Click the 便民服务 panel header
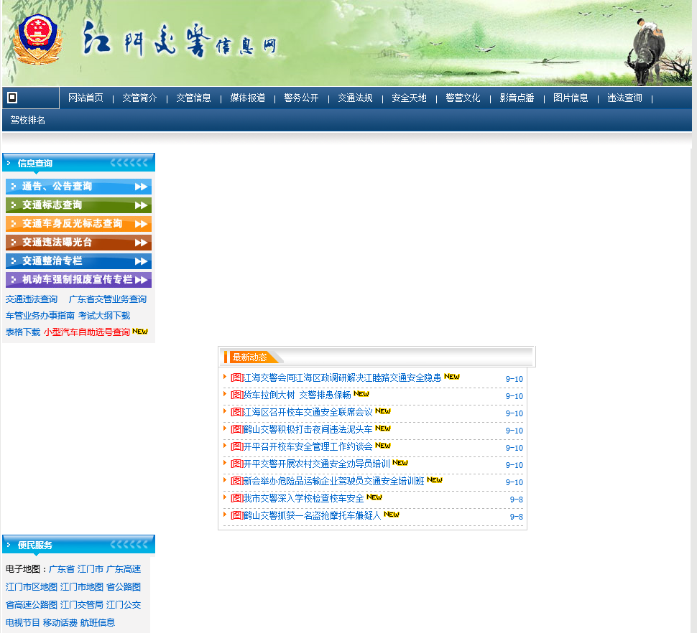 [78, 544]
